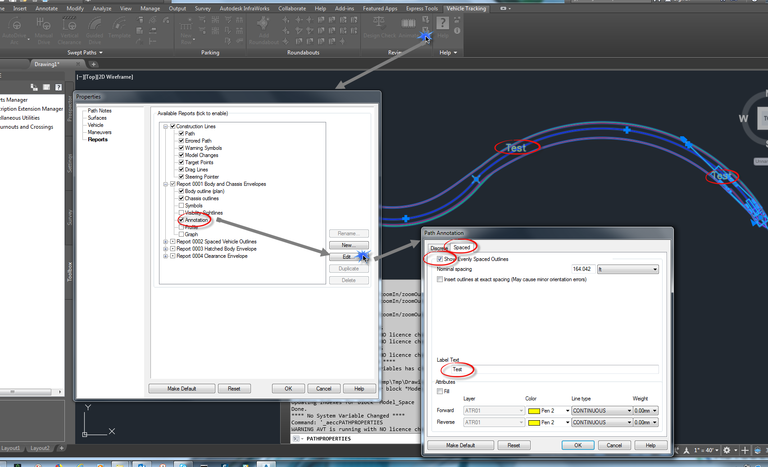The height and width of the screenshot is (467, 768).
Task: Click Make Default in Path Annotation dialog
Action: click(x=460, y=445)
